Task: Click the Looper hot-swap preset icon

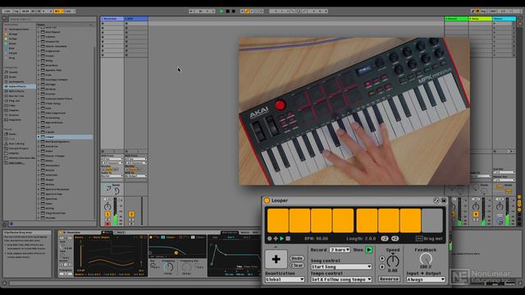Action: click(436, 200)
